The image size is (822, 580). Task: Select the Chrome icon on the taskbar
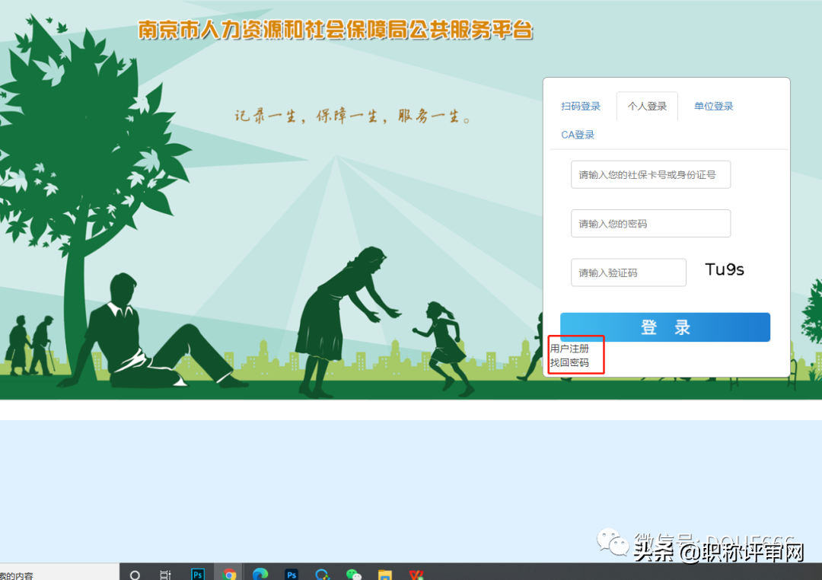229,574
